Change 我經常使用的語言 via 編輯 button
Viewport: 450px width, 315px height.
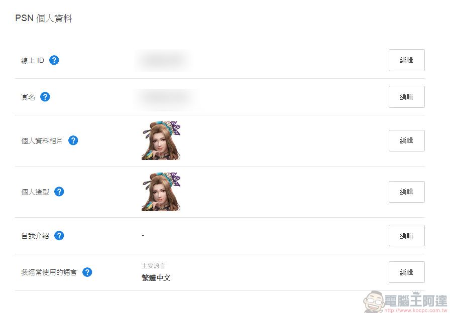point(406,272)
